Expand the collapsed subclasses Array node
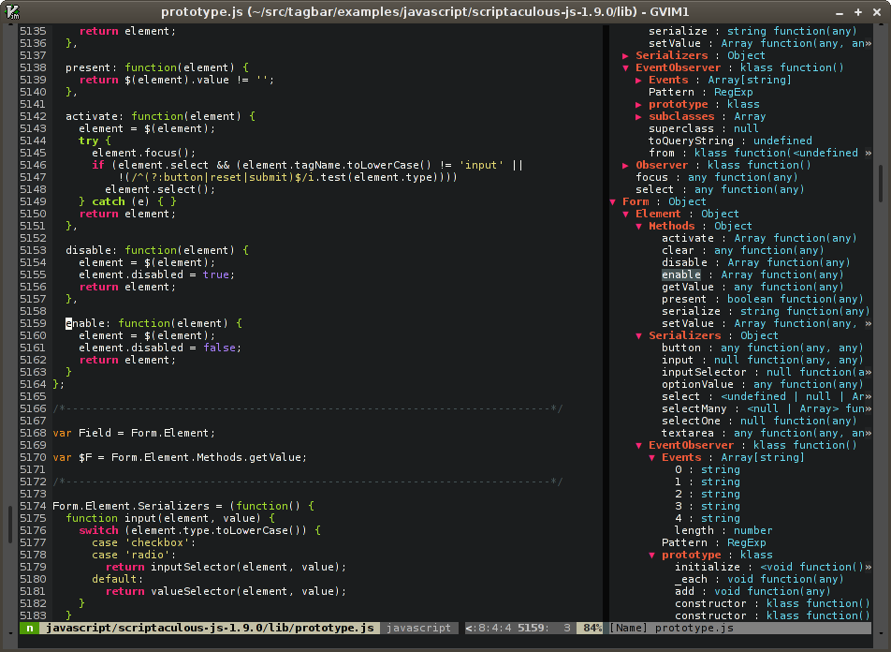 pyautogui.click(x=639, y=116)
